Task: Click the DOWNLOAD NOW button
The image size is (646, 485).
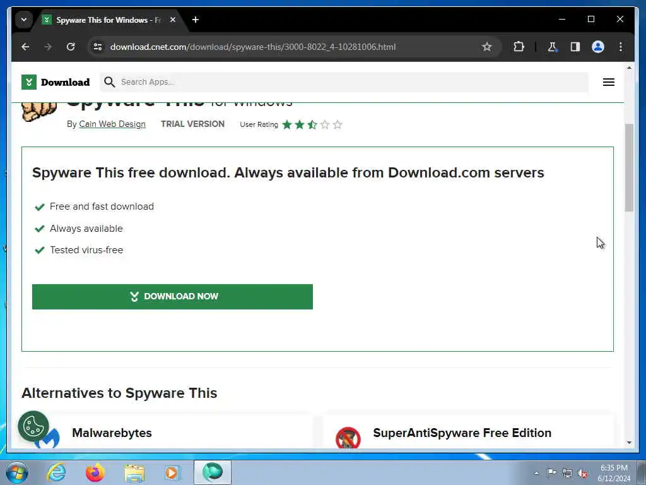Action: click(x=172, y=297)
